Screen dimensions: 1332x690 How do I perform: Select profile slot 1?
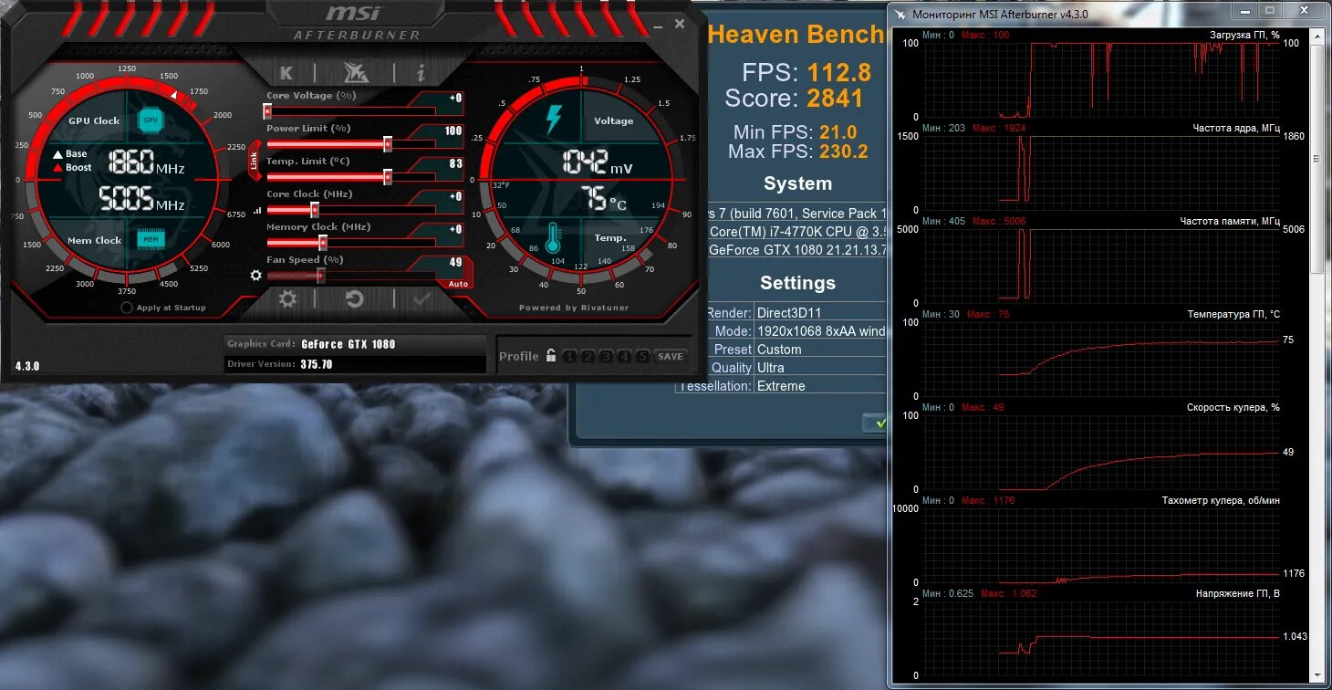pyautogui.click(x=568, y=356)
